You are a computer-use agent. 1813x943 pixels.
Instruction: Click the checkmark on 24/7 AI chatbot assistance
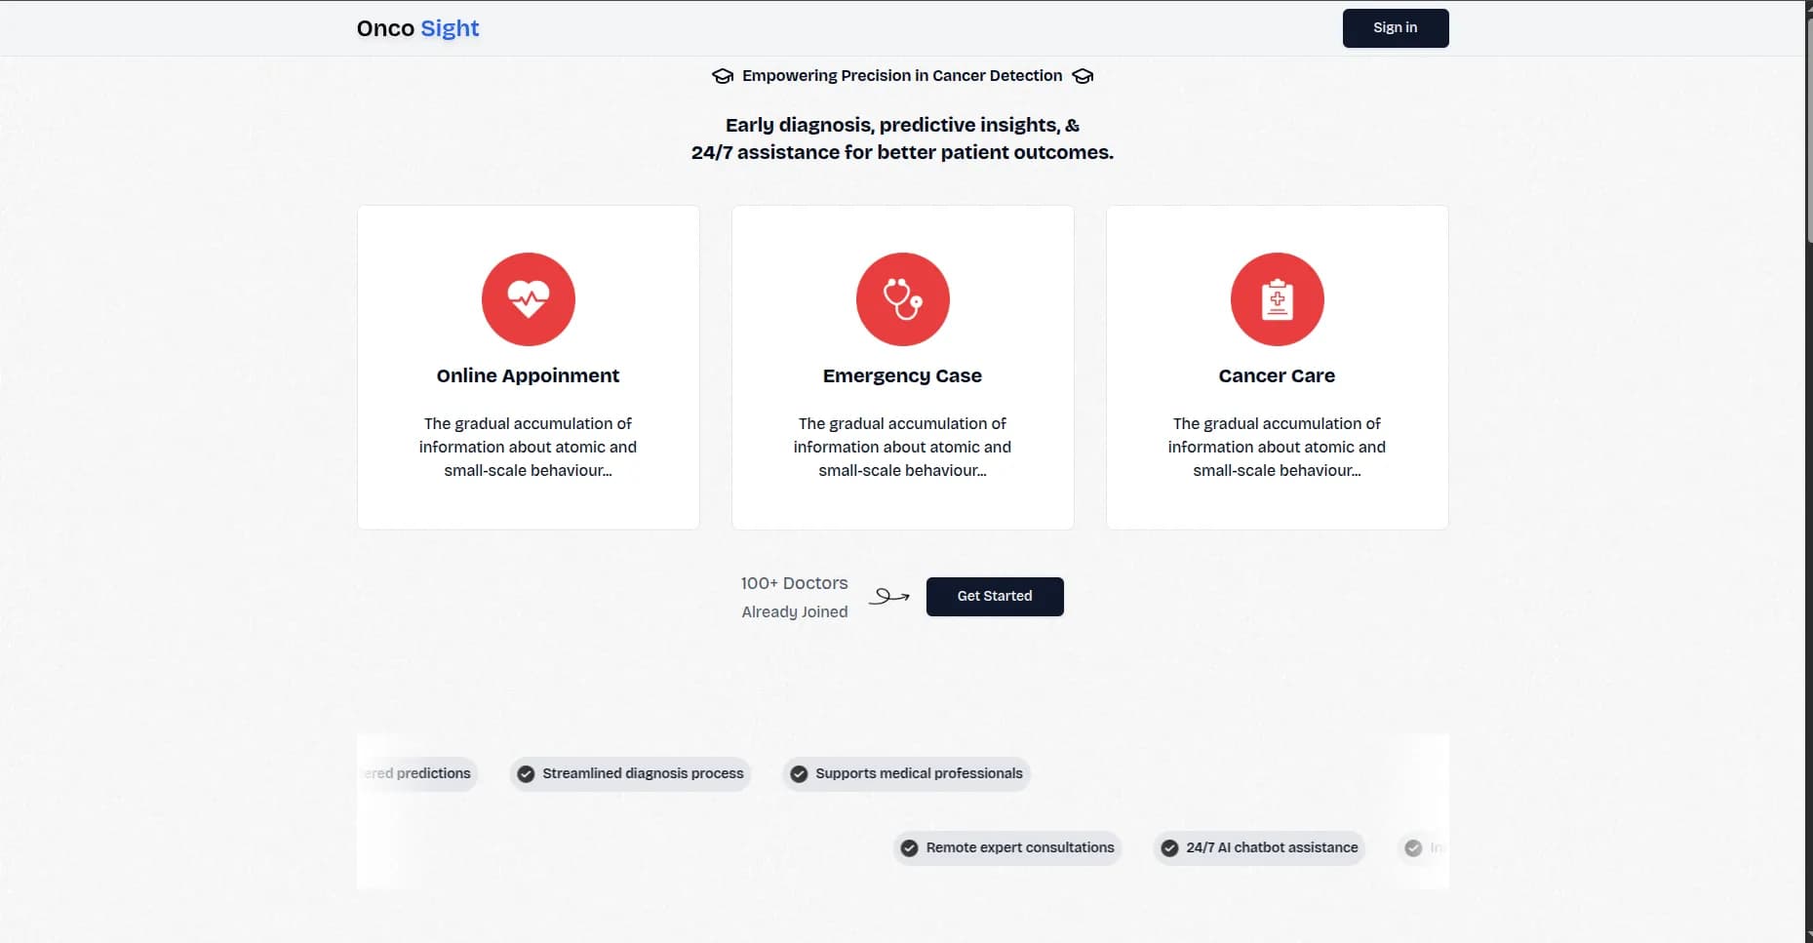click(1169, 848)
